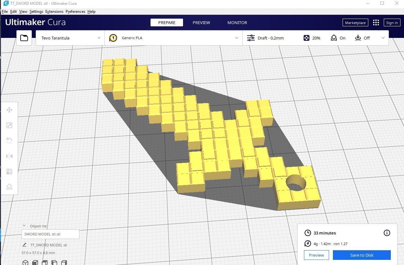Image resolution: width=404 pixels, height=265 pixels.
Task: Click the support icon labeled On
Action: [334, 38]
